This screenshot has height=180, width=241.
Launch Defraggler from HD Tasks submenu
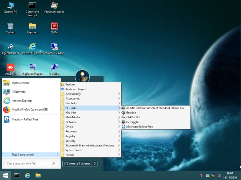(x=156, y=122)
